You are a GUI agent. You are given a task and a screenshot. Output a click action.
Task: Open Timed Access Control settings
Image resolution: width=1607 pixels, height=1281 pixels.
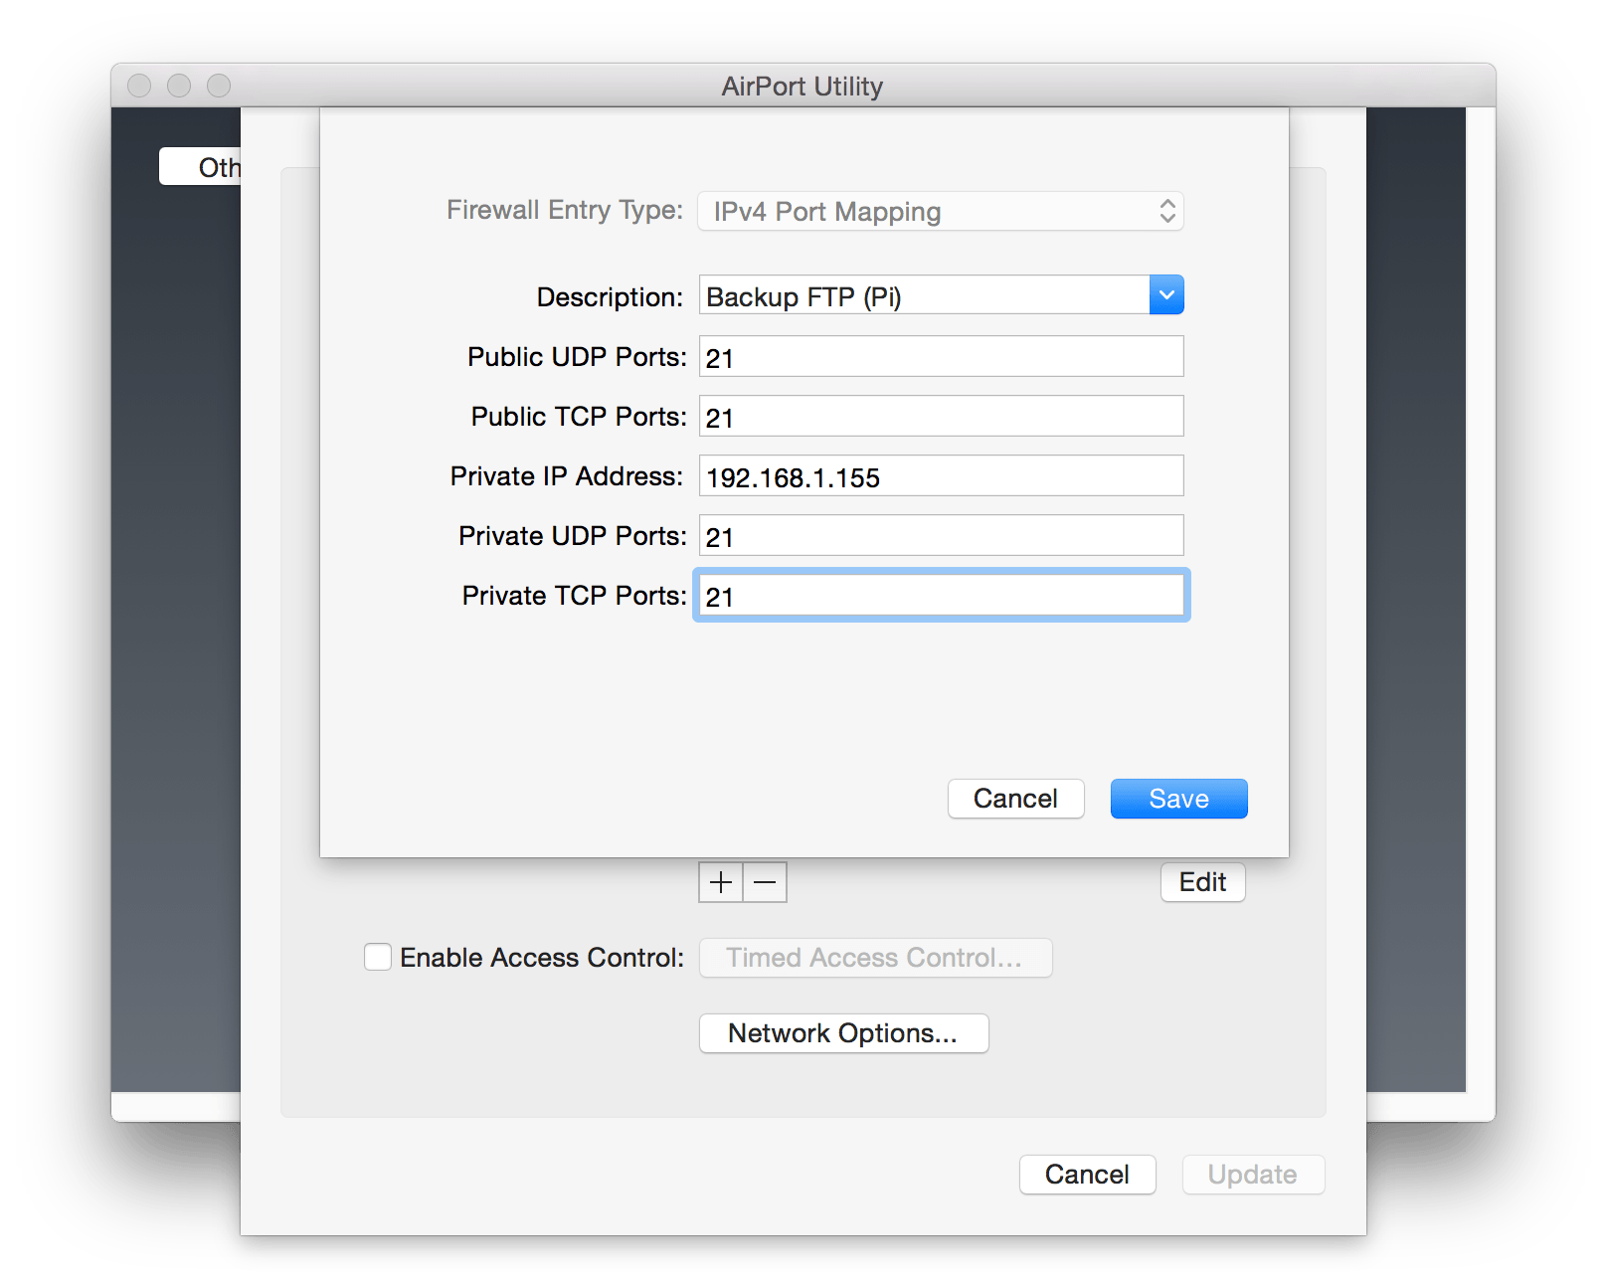click(x=875, y=958)
